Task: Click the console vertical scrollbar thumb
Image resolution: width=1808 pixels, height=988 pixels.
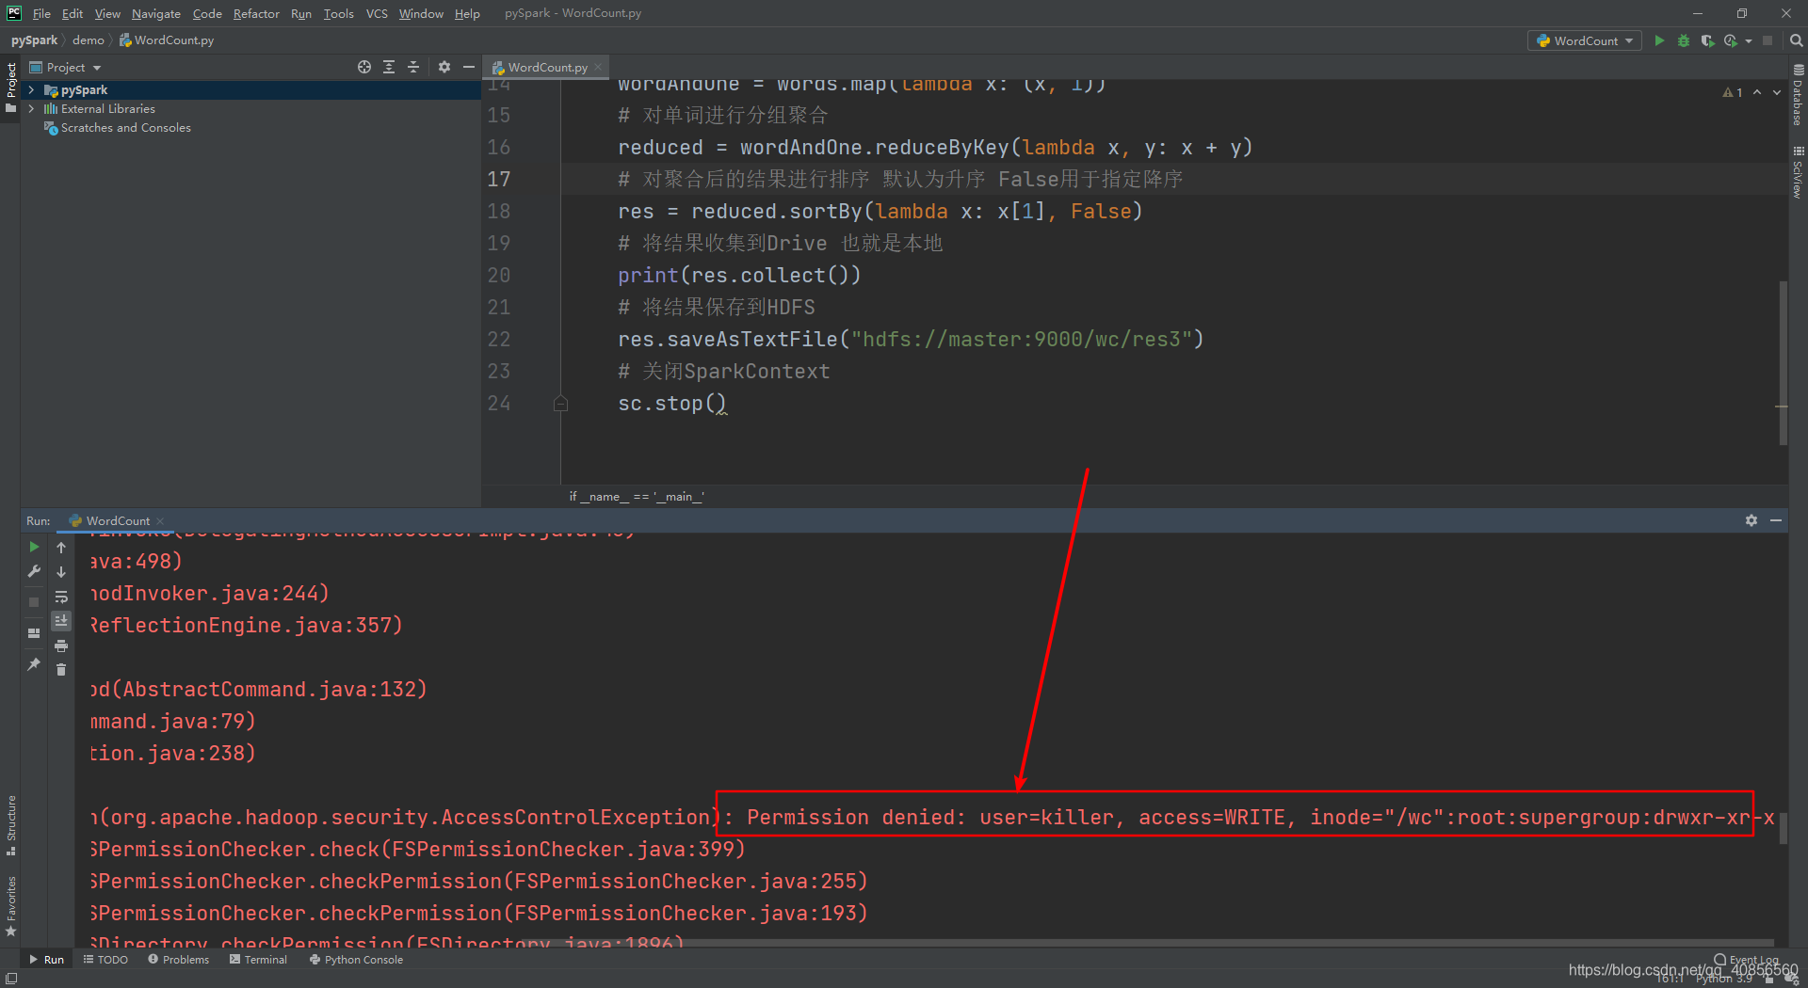Action: (x=1783, y=830)
